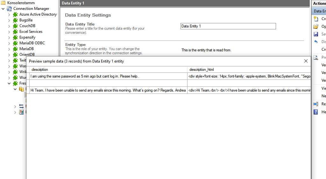Expand the Excel Services tree node
Viewport: 326px width, 179px height.
[x=9, y=32]
